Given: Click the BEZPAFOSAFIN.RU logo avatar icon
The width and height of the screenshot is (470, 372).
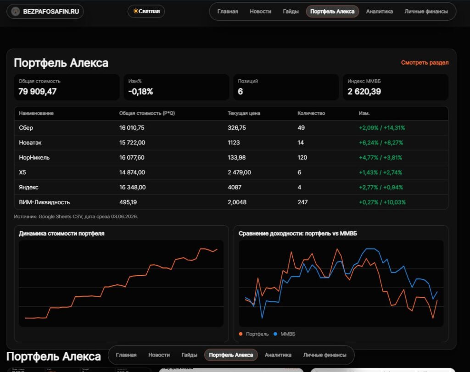Looking at the screenshot, I should [x=15, y=11].
